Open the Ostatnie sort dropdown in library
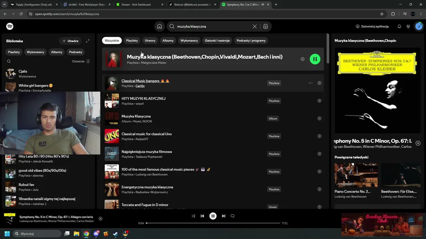The image size is (426, 239). [x=81, y=61]
